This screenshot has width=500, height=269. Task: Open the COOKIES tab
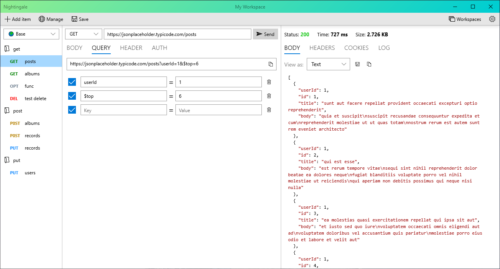click(356, 48)
